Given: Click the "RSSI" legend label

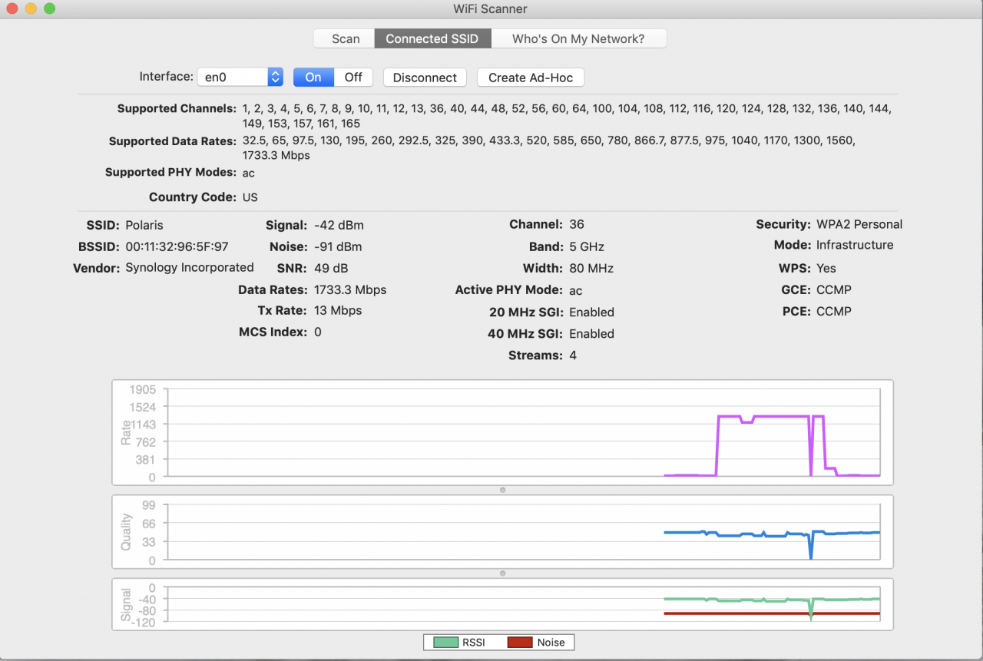Looking at the screenshot, I should tap(473, 642).
